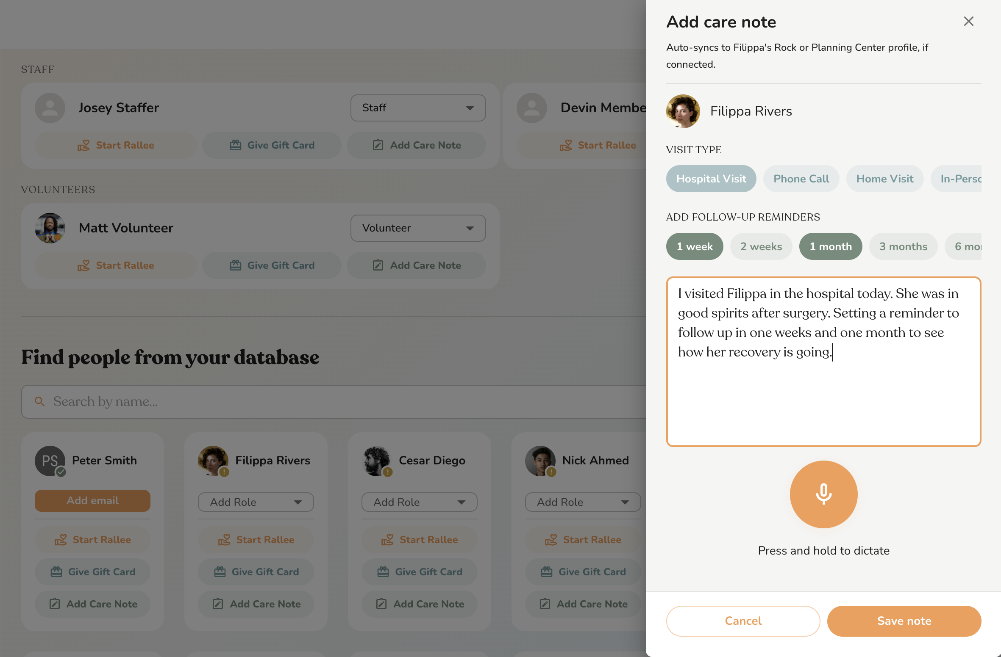Click Peter Smith's PS initials avatar
Image resolution: width=1001 pixels, height=657 pixels.
tap(50, 461)
